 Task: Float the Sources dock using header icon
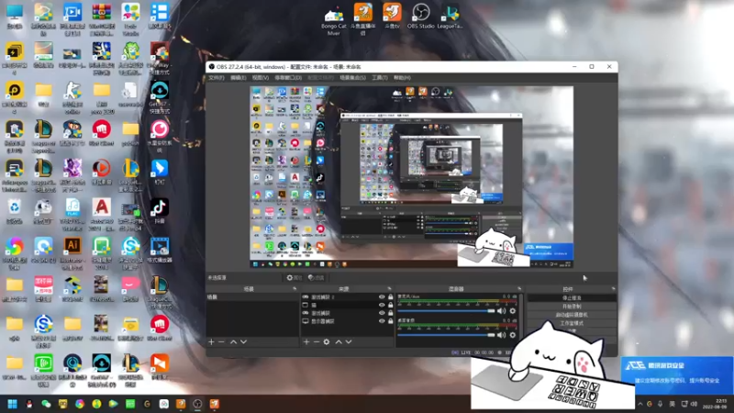(389, 289)
